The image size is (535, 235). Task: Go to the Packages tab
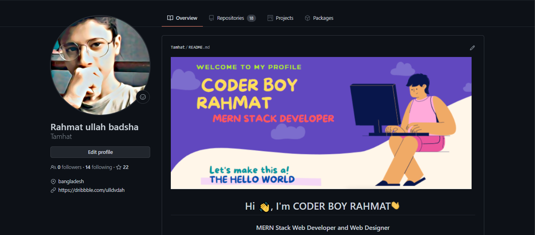[323, 18]
